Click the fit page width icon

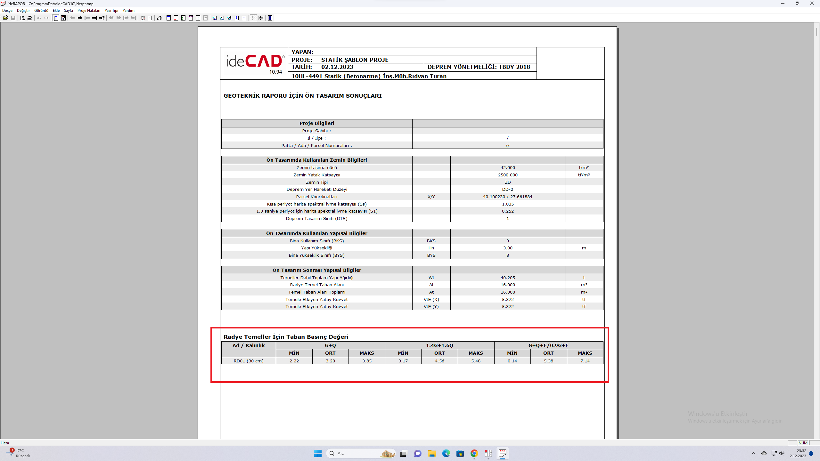[x=244, y=18]
